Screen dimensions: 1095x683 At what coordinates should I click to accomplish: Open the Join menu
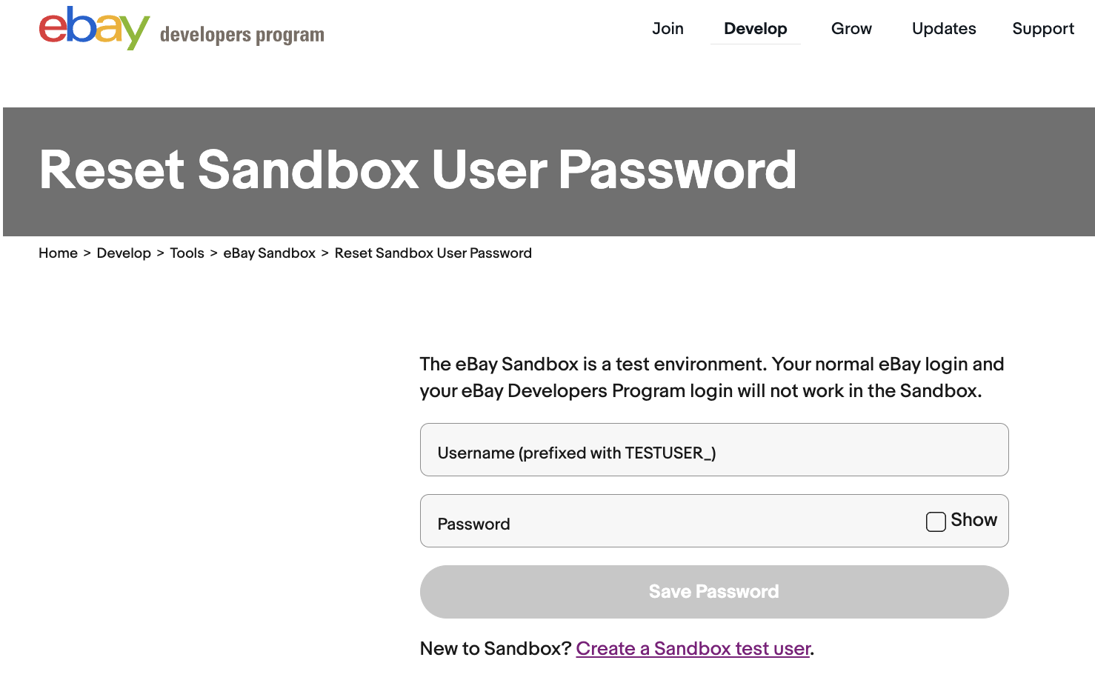tap(668, 28)
